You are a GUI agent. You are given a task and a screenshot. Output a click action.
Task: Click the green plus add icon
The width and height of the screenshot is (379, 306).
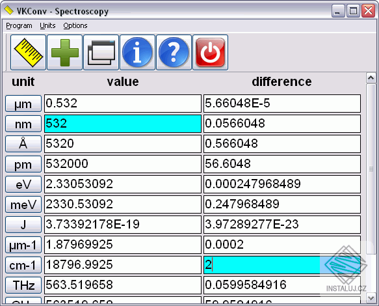[65, 52]
